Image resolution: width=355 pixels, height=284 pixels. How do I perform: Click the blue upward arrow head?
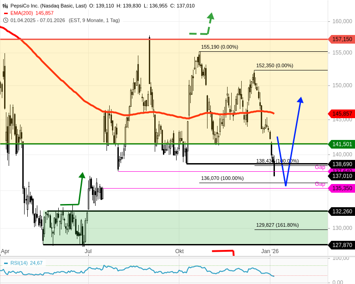tap(300, 100)
